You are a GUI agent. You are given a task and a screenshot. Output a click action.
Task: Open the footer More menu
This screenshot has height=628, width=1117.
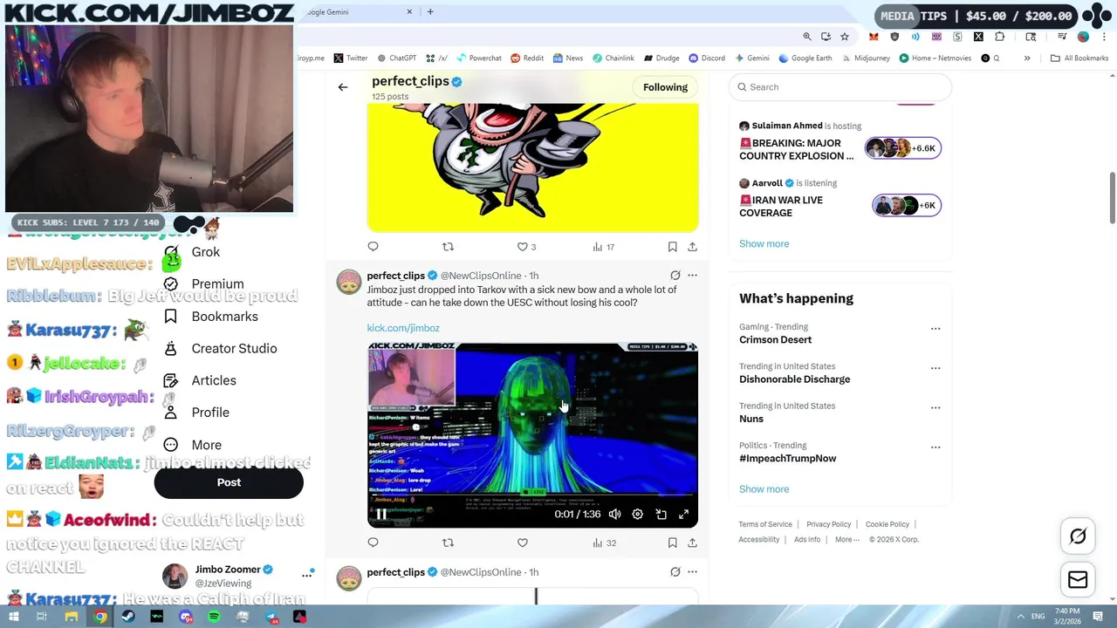pos(847,540)
